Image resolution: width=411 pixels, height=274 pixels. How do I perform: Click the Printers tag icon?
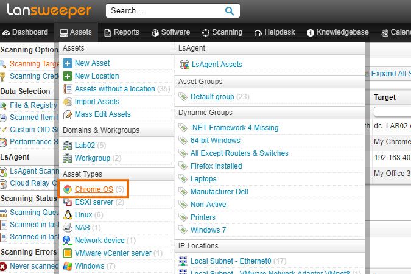[183, 217]
